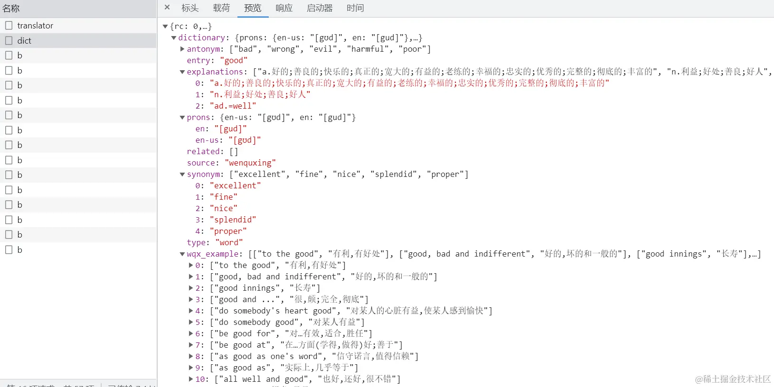Expand item 2 "good innings"
The image size is (774, 387).
tap(191, 288)
